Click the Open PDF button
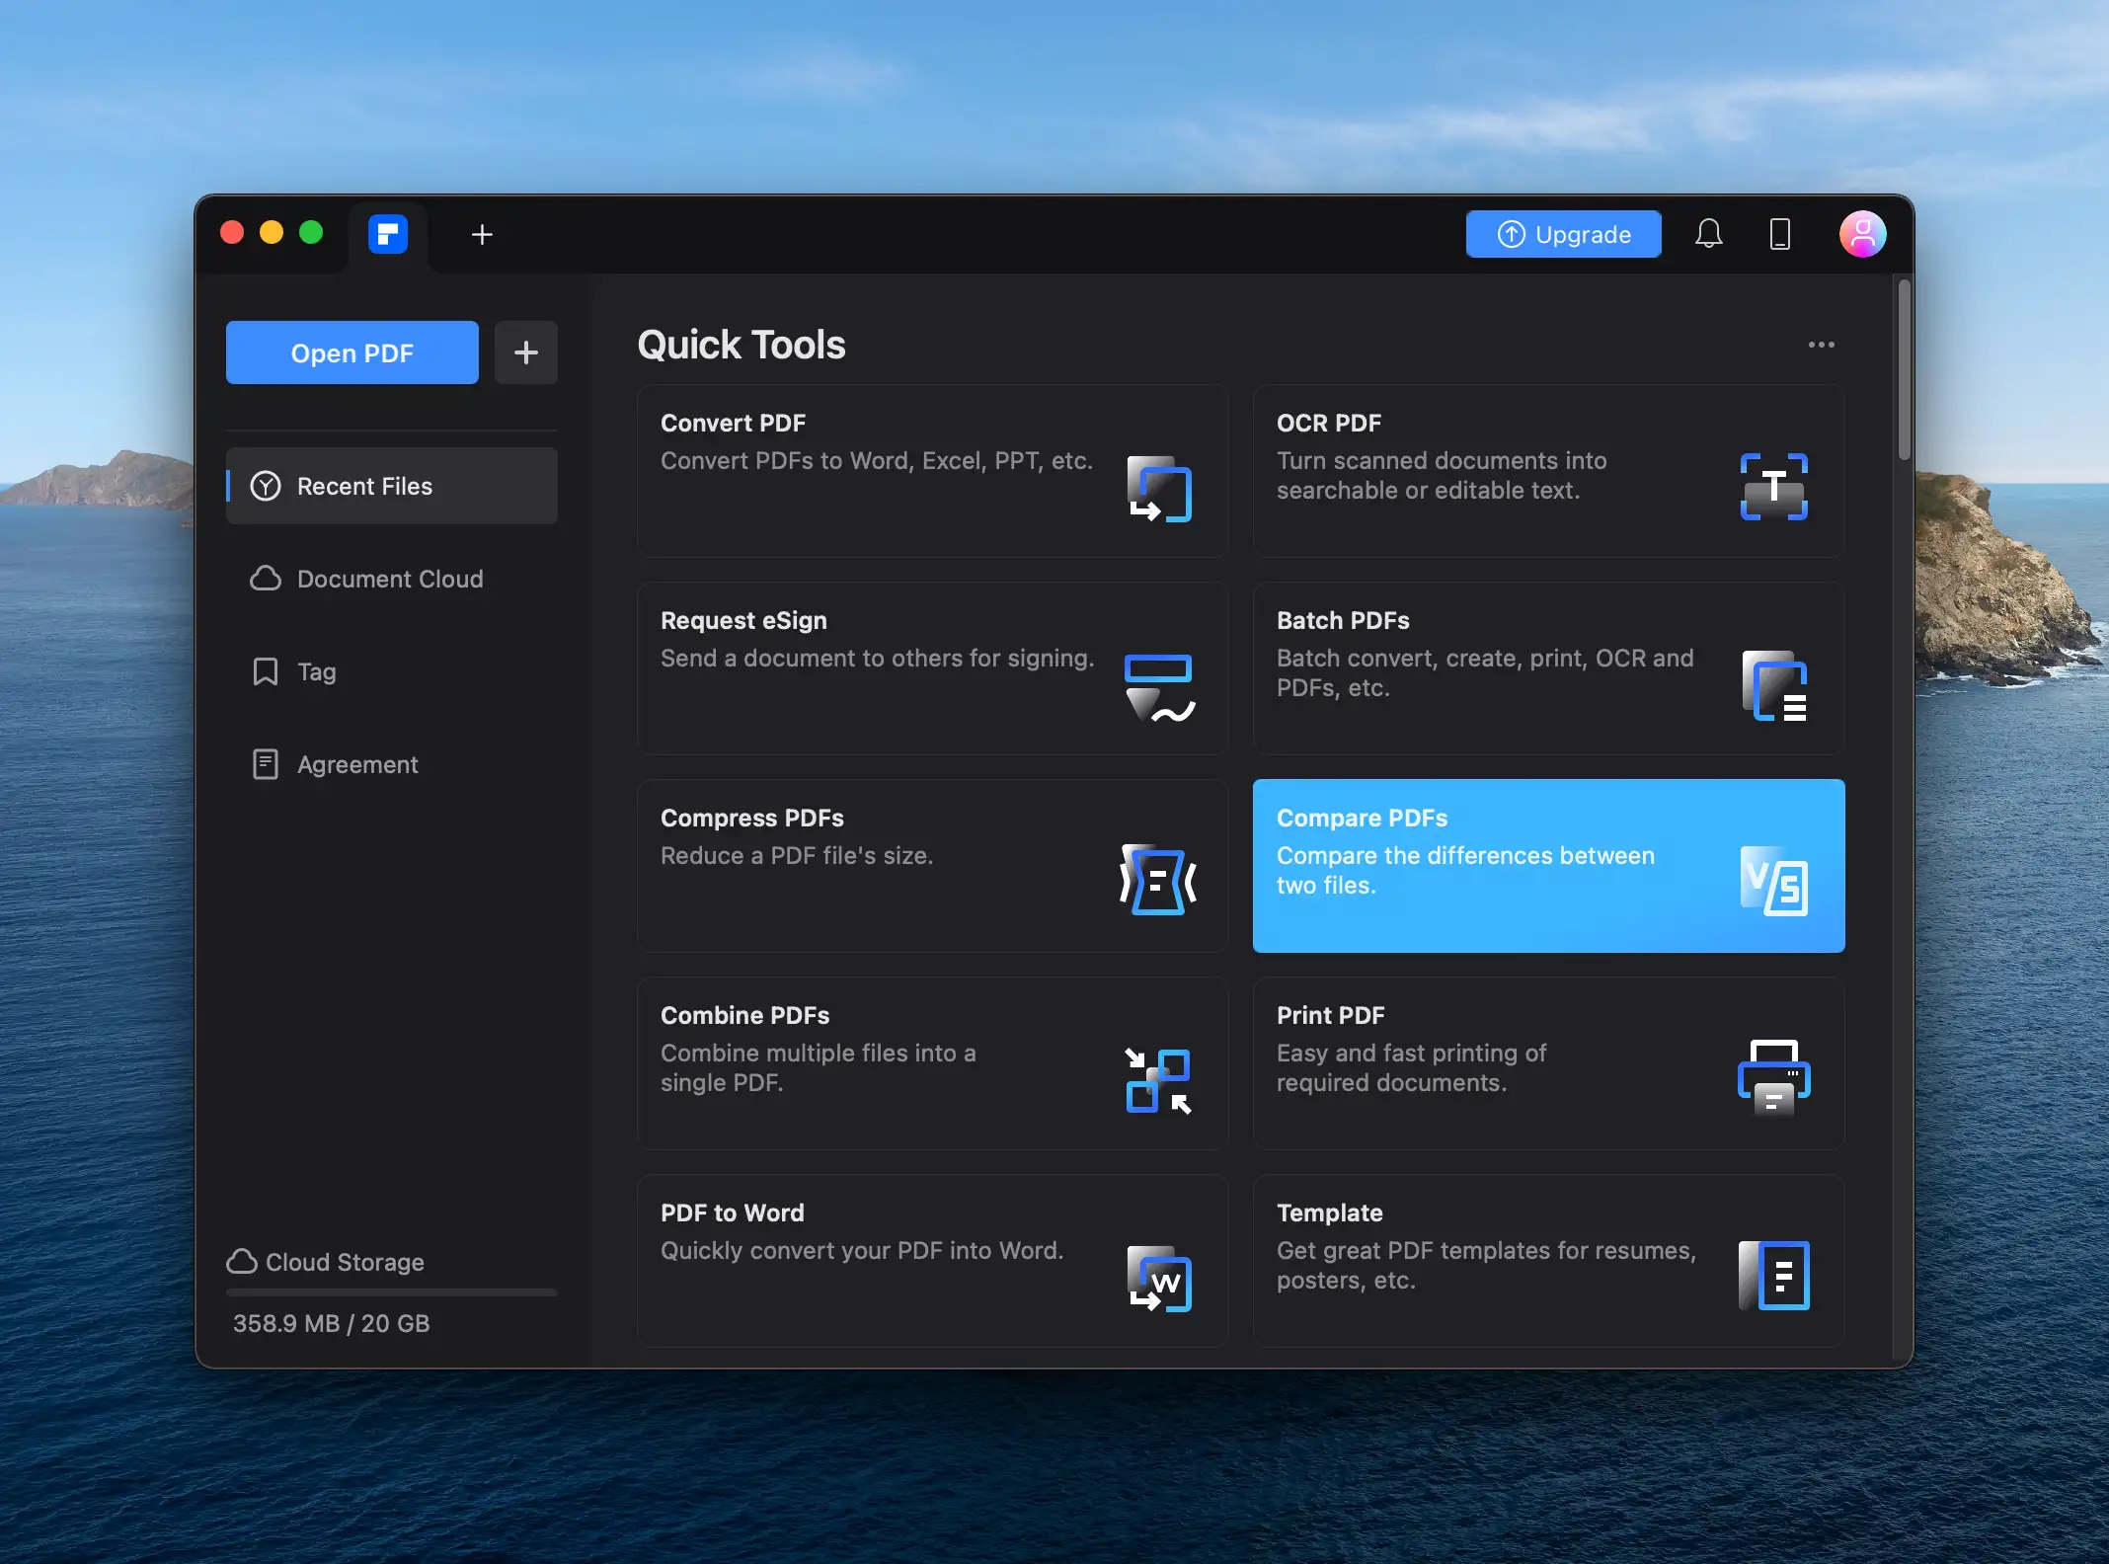The height and width of the screenshot is (1564, 2109). [352, 352]
